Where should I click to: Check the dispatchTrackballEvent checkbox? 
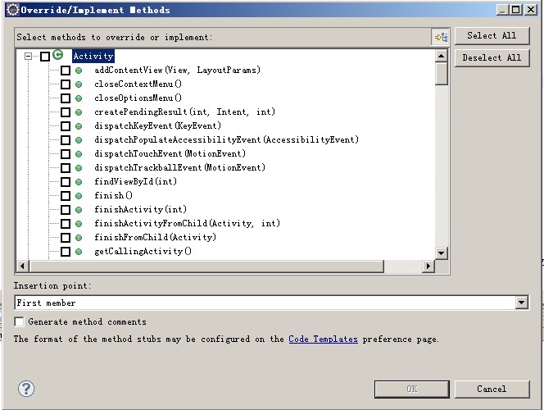click(x=66, y=168)
